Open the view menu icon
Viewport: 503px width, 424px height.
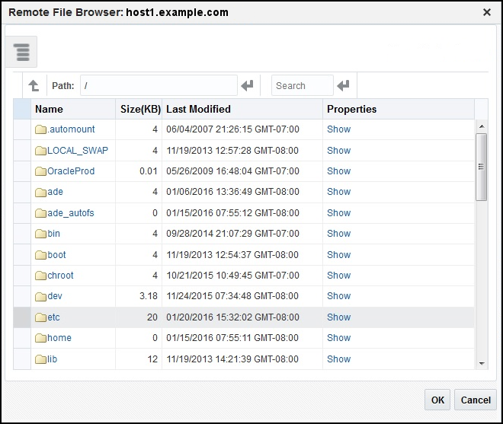21,53
